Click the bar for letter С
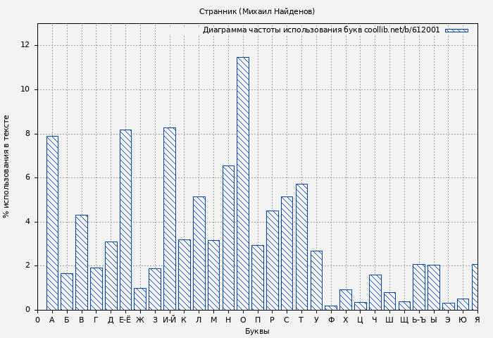 pos(287,253)
